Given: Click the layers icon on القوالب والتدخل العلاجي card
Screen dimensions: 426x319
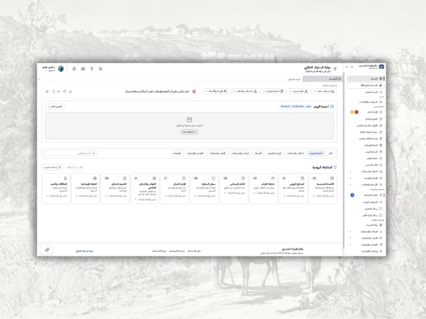Looking at the screenshot, I should 154,179.
